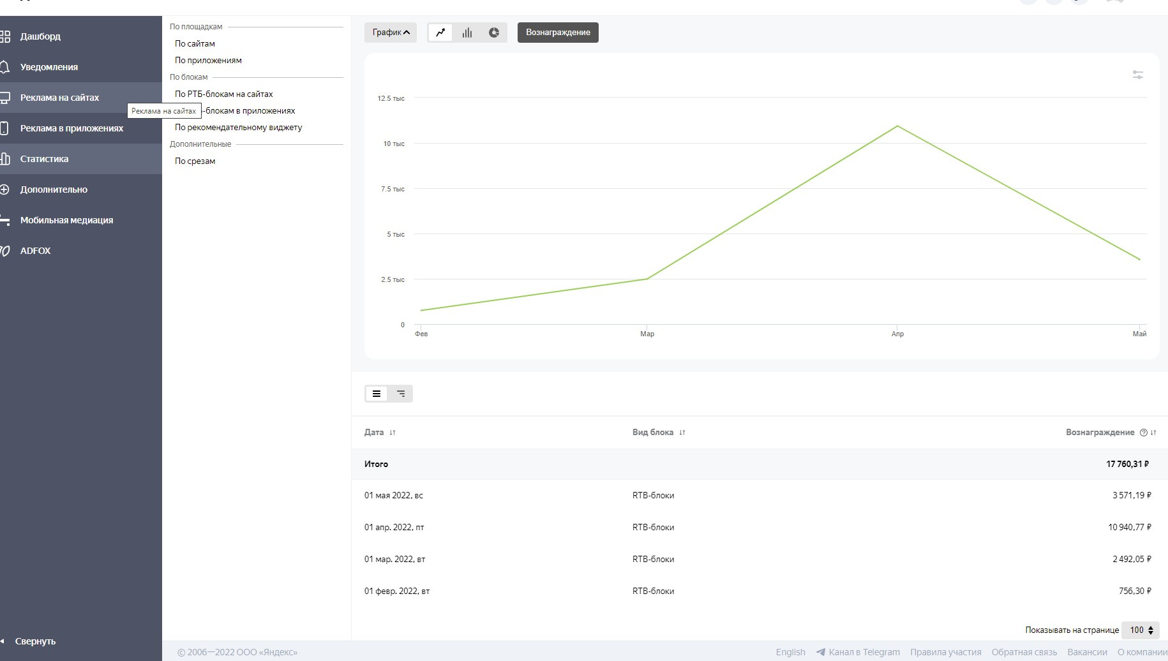Click the Дашборд grid icon

(x=5, y=36)
